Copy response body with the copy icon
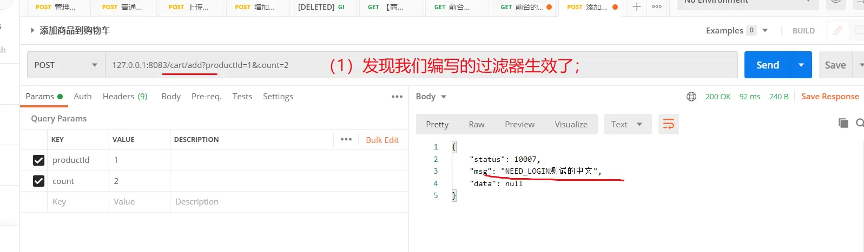Viewport: 864px width, 252px height. point(843,123)
